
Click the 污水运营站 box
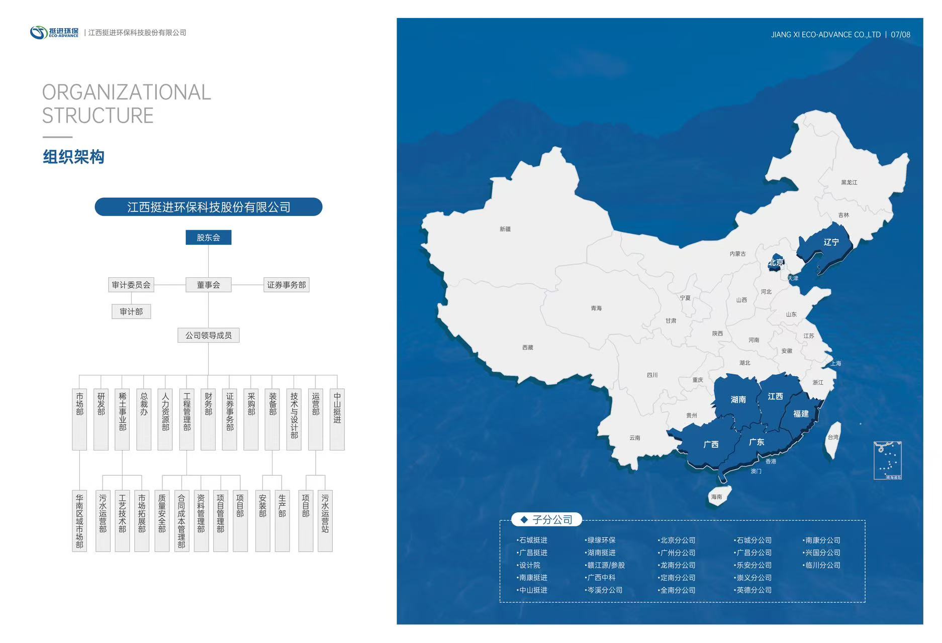point(325,520)
